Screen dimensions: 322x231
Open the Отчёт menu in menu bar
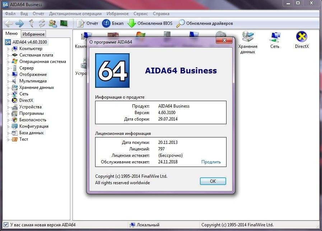[38, 14]
